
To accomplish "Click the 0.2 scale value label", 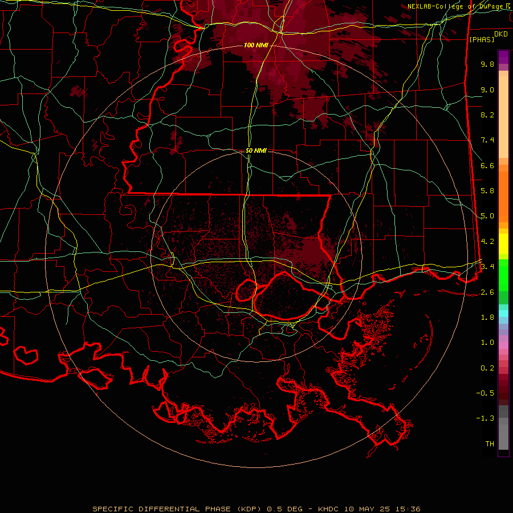I will point(487,368).
